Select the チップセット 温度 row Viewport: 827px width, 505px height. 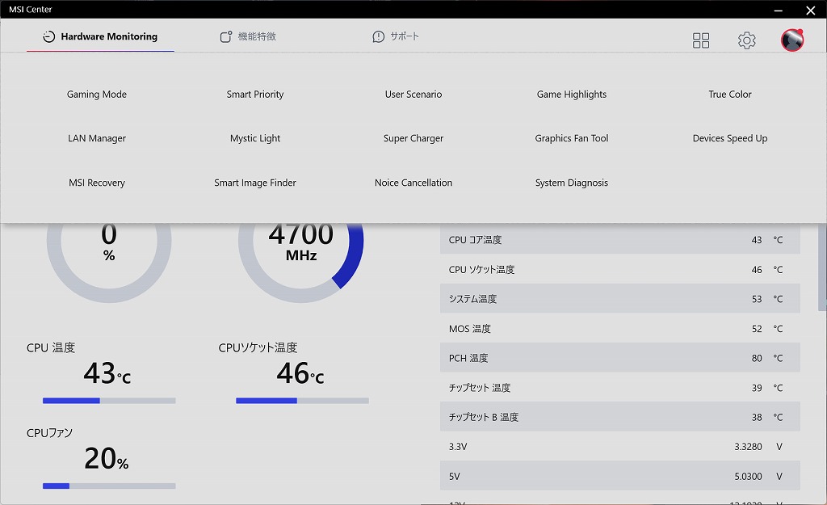(619, 387)
